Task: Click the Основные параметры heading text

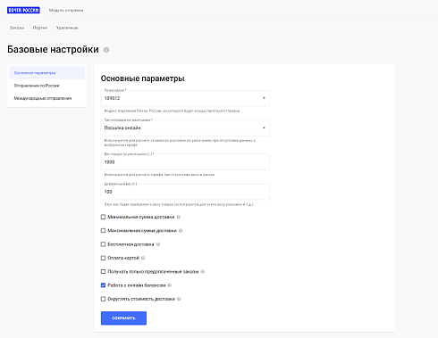Action: pos(142,78)
